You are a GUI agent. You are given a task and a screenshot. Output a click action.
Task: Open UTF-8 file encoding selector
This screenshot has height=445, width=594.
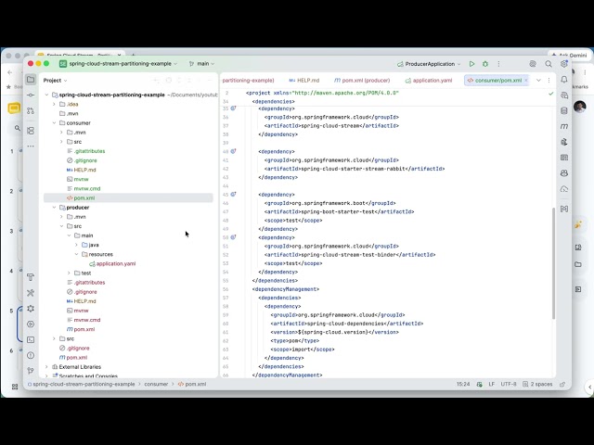pyautogui.click(x=509, y=384)
